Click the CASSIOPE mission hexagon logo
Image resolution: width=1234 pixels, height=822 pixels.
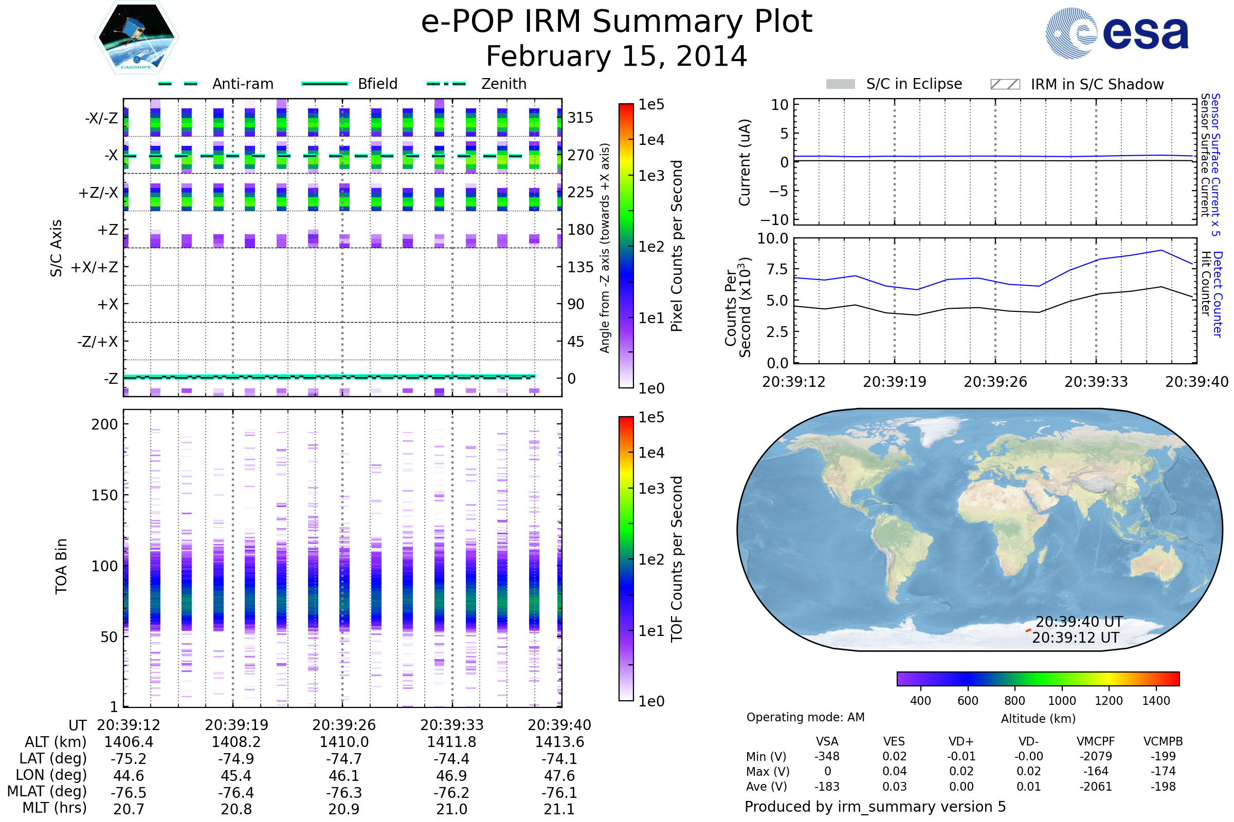[x=136, y=38]
